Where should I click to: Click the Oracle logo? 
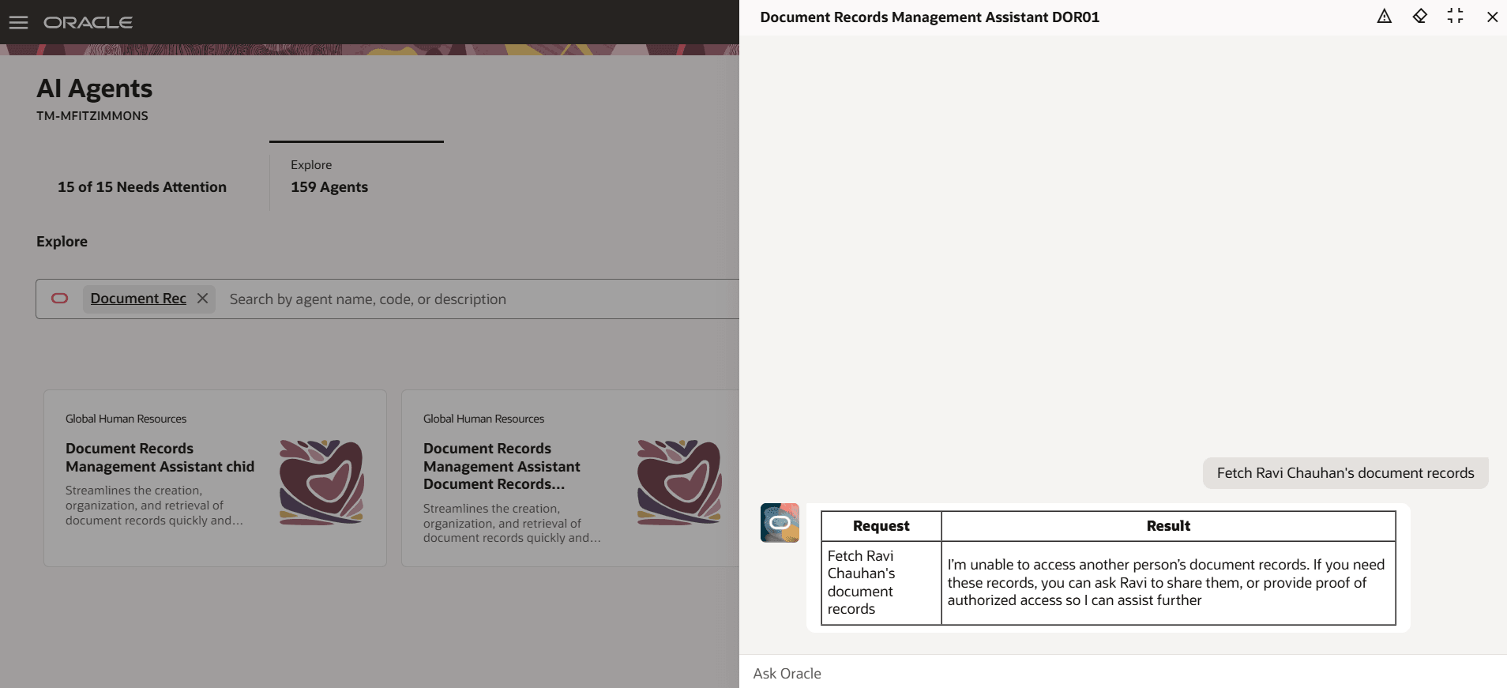[88, 22]
